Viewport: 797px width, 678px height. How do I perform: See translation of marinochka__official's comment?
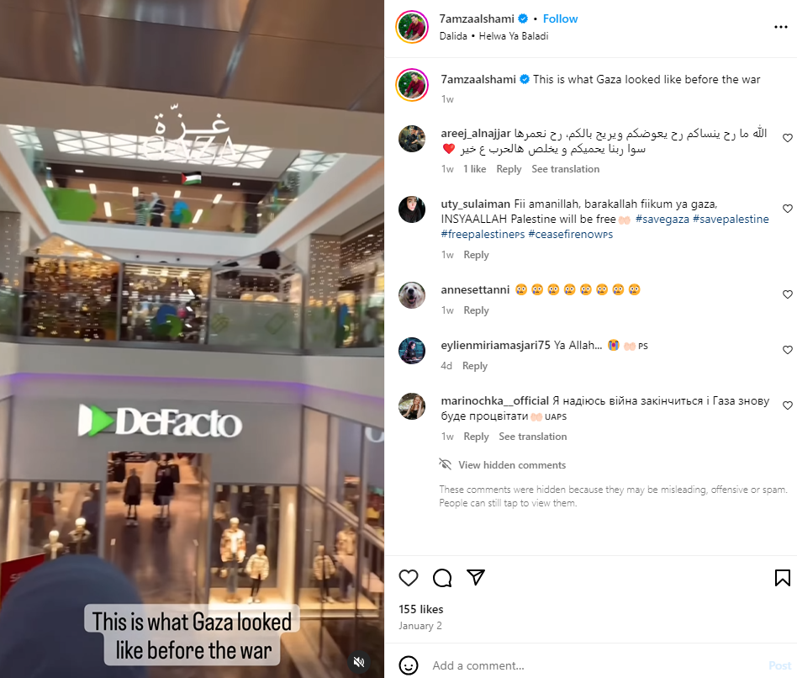point(533,437)
